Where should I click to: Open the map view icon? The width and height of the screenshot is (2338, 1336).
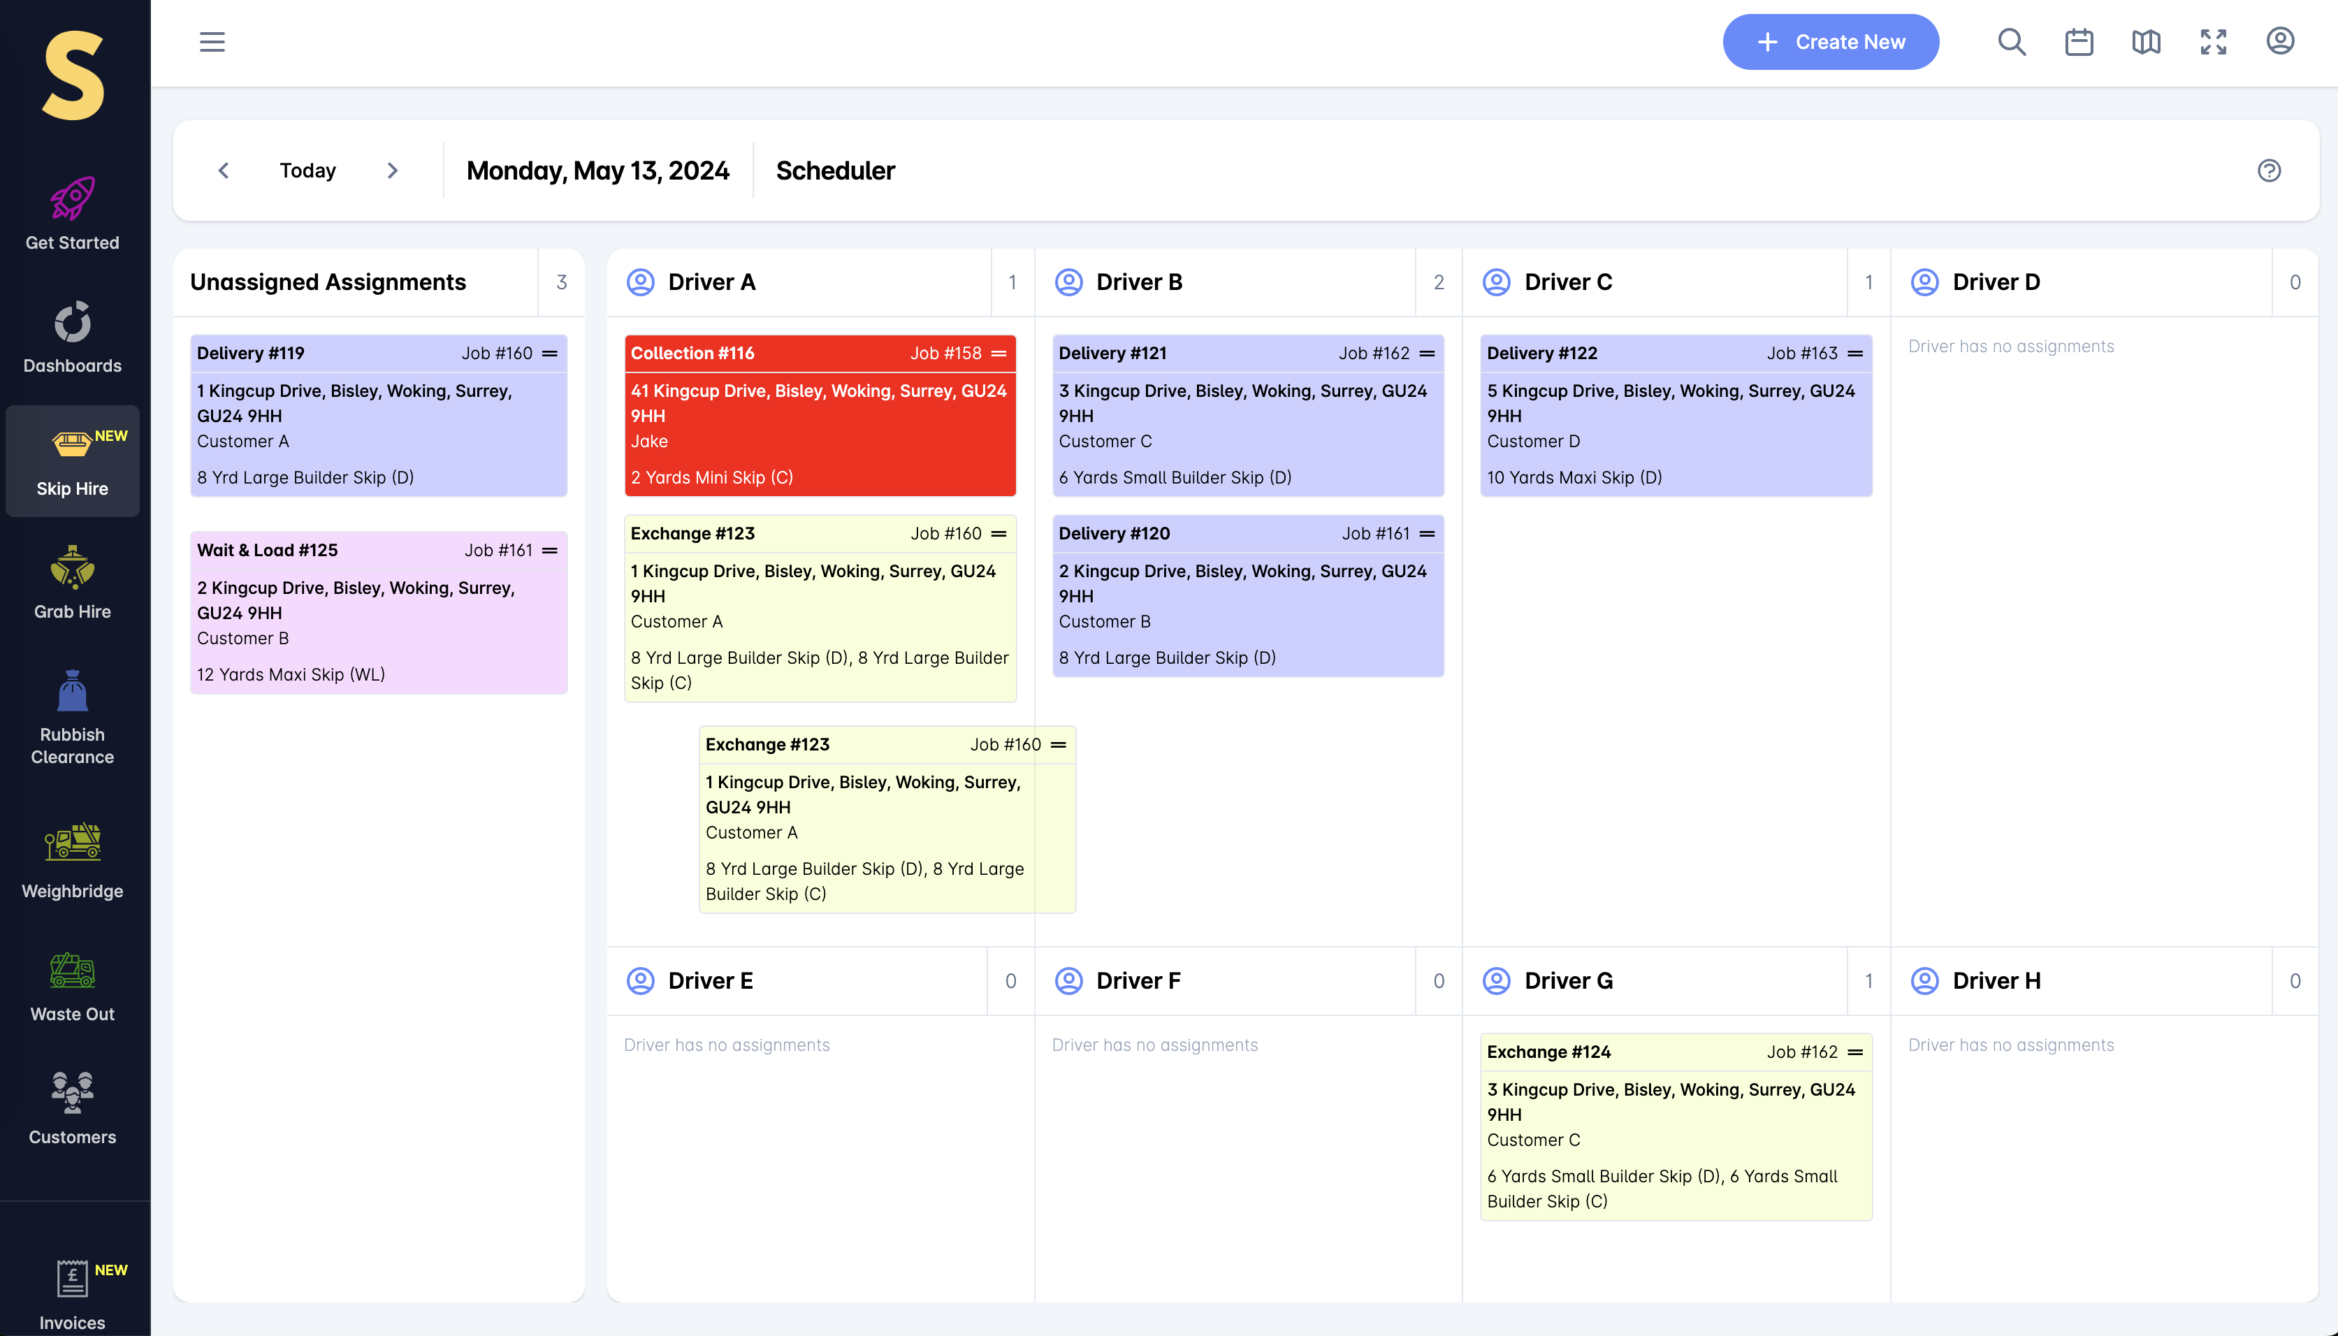(2145, 42)
